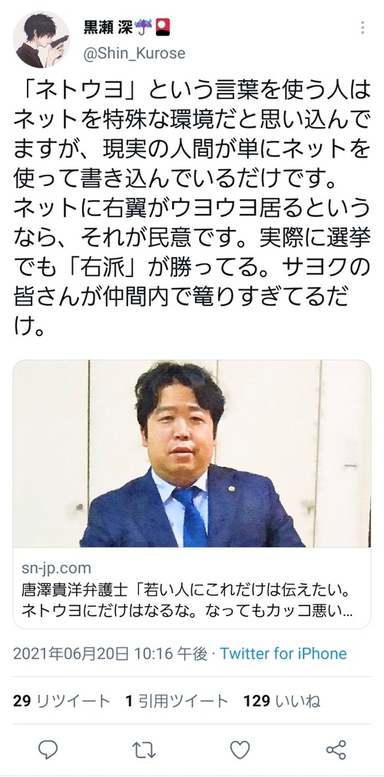Screen dimensions: 384x777
Task: Open the link card photo of suited man
Action: click(192, 453)
